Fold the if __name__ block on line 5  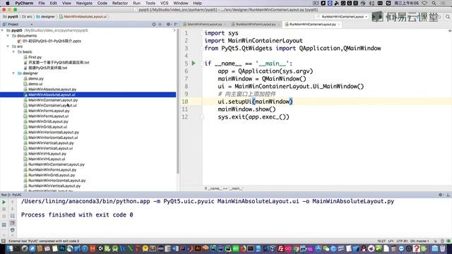point(202,64)
